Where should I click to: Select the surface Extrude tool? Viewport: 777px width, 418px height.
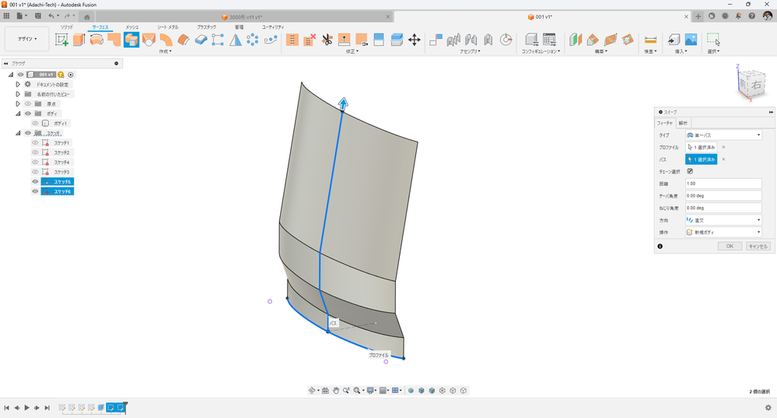point(79,40)
